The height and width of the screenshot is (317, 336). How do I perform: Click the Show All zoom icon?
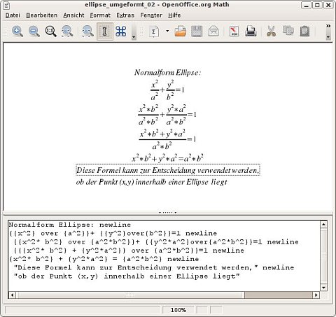[x=67, y=31]
